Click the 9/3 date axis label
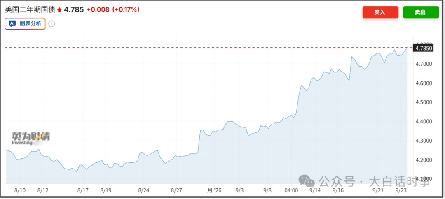Viewport: 445px width, 199px height. pos(239,190)
